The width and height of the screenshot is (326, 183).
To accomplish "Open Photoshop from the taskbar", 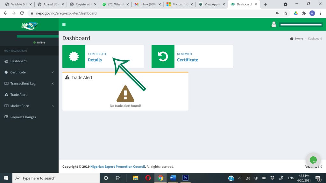I will [185, 178].
